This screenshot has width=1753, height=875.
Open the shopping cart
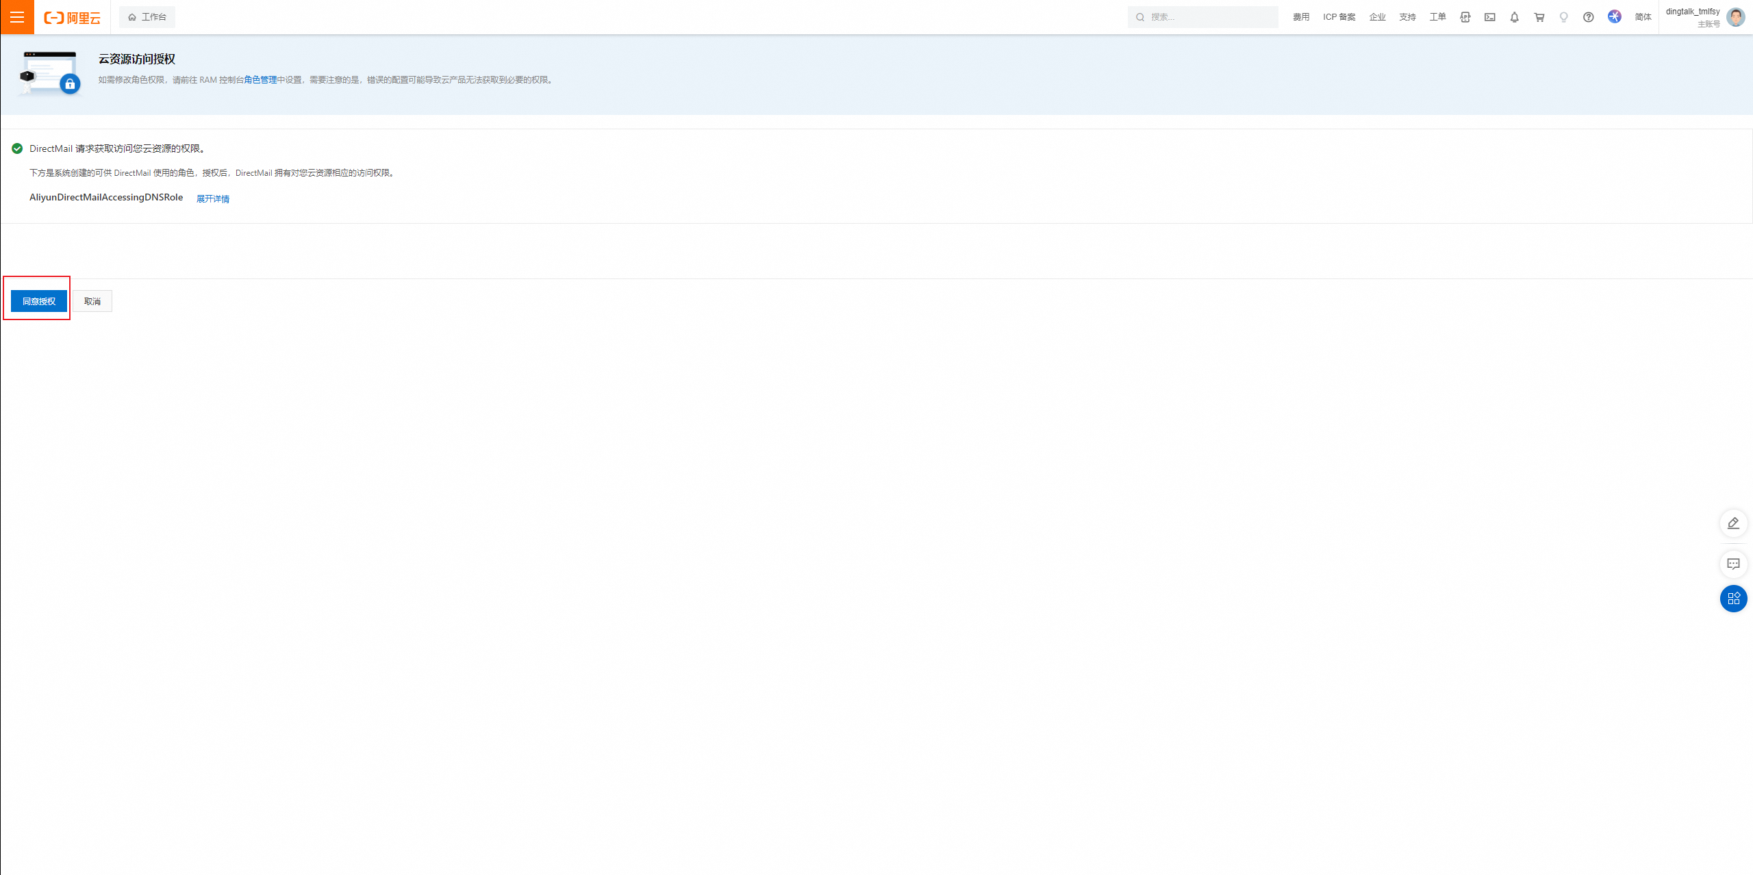tap(1539, 17)
